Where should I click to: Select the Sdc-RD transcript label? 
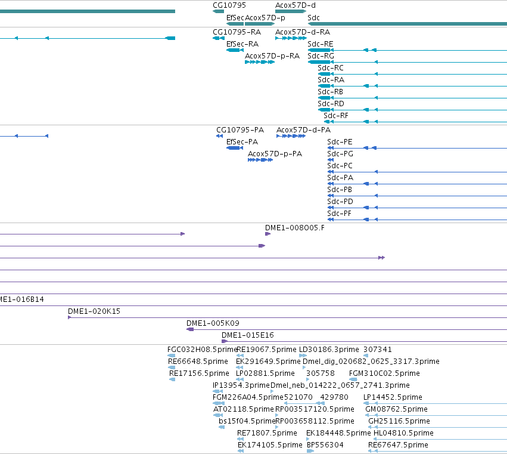(x=331, y=104)
